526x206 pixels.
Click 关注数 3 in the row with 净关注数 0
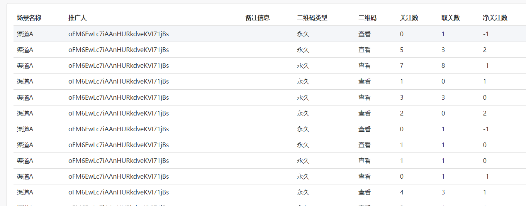pos(402,97)
